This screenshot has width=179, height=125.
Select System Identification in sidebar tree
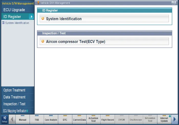click(17, 23)
